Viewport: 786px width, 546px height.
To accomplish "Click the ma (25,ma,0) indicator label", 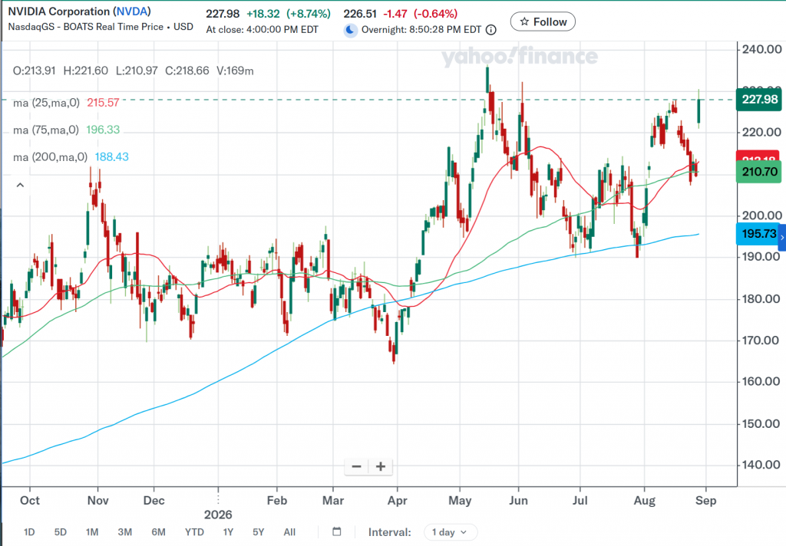I will 46,103.
